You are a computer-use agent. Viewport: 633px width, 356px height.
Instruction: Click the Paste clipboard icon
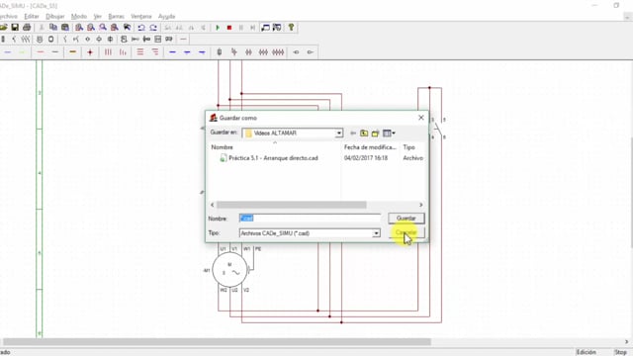coord(65,28)
